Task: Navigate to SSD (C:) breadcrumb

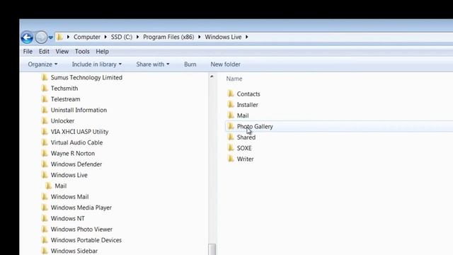Action: (x=122, y=37)
